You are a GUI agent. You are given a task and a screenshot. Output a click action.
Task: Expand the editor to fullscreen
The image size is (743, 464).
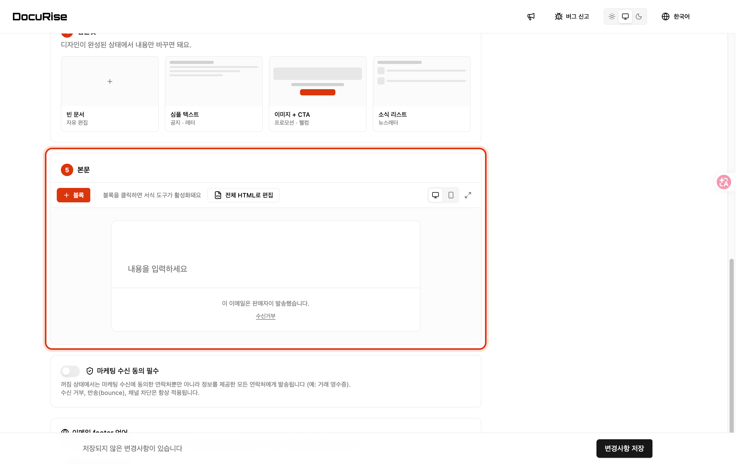pos(468,195)
